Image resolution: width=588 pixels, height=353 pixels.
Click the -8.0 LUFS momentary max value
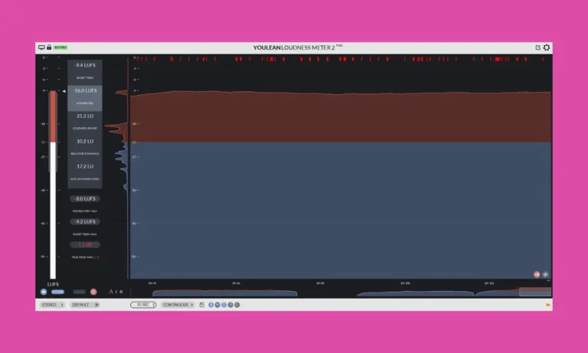85,199
